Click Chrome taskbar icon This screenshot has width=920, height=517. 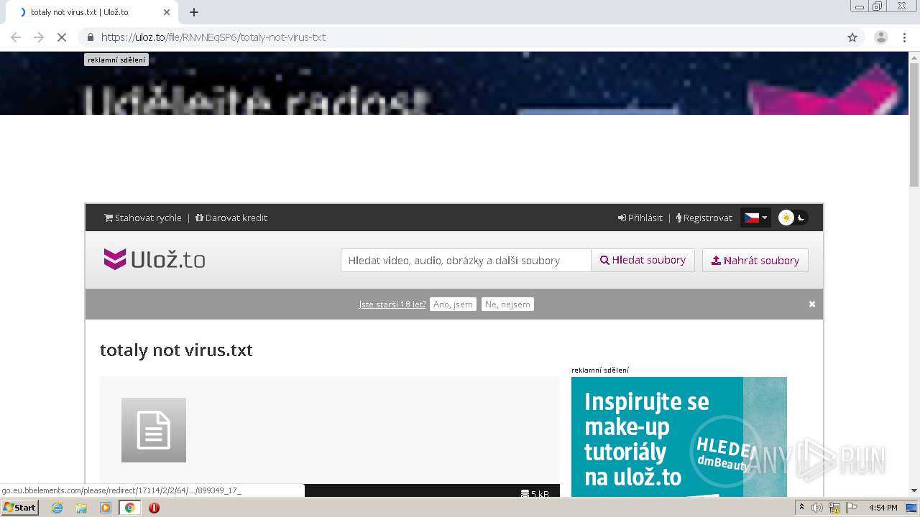pyautogui.click(x=129, y=508)
